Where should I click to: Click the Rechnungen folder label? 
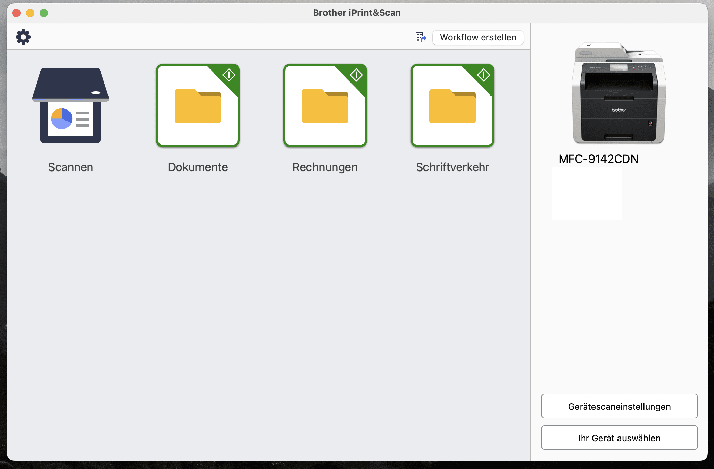325,167
